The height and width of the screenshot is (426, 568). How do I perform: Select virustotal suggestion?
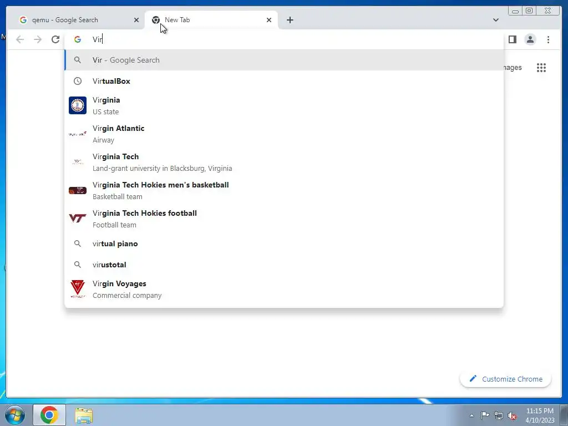click(285, 265)
